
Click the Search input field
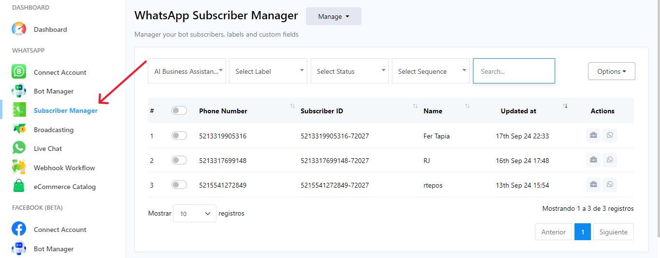click(514, 71)
